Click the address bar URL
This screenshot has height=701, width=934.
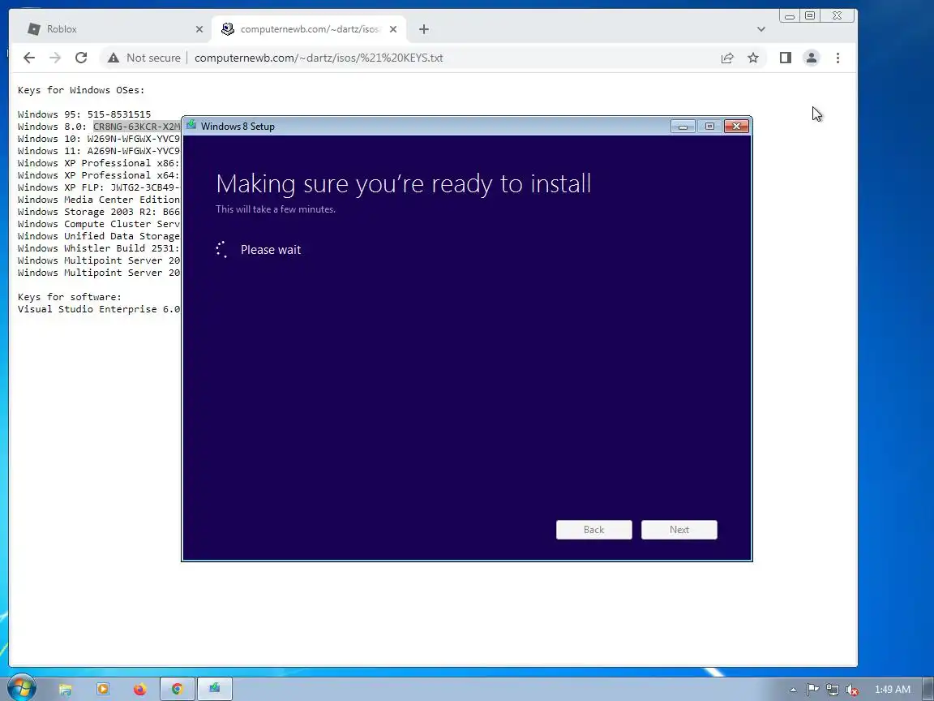pos(319,58)
